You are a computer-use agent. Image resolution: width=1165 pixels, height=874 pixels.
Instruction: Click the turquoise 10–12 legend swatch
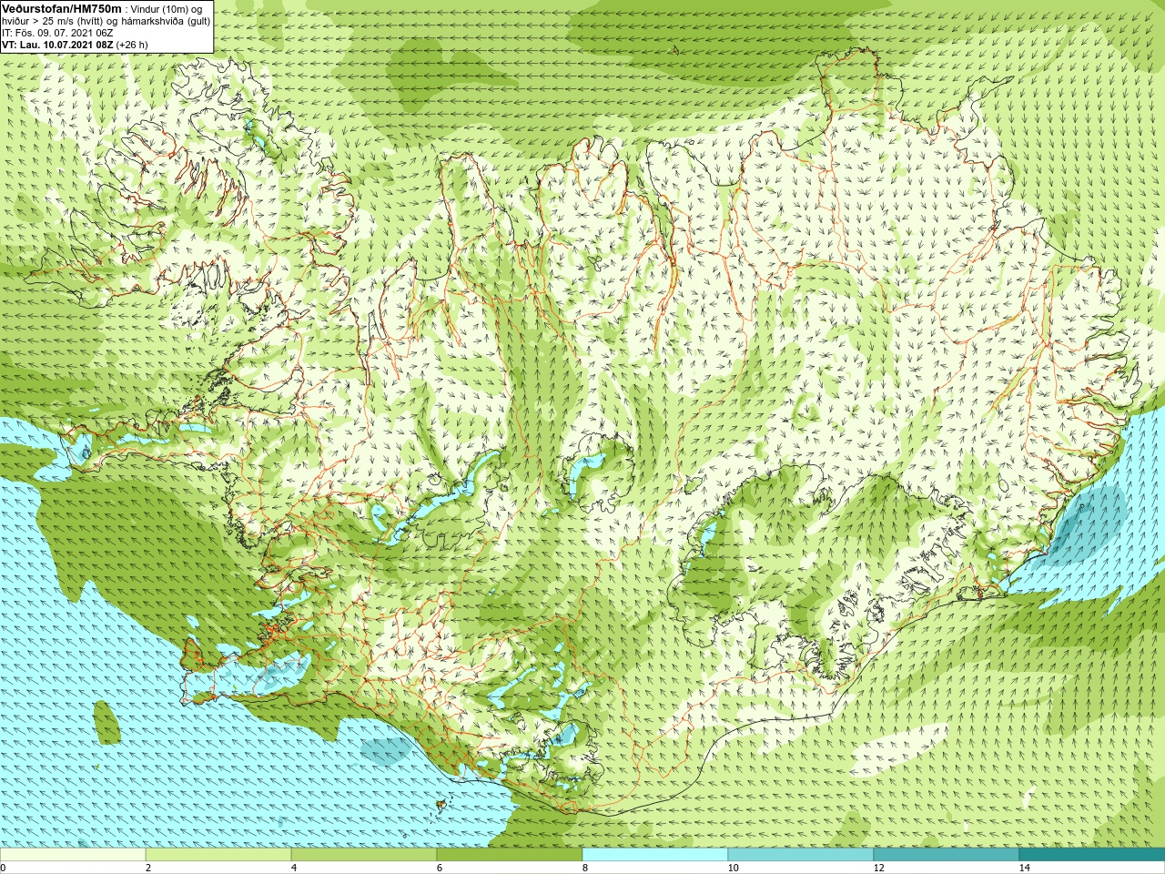(x=801, y=855)
